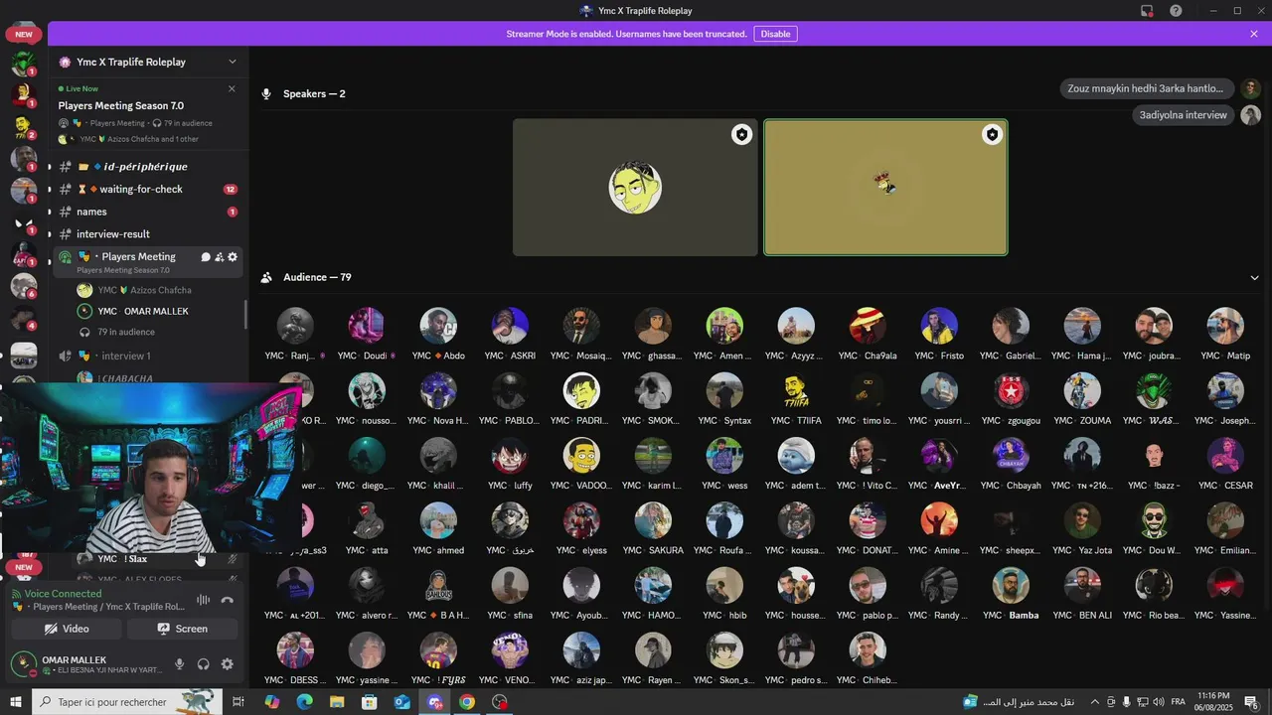Click moderator badge on first speaker tile
Image resolution: width=1272 pixels, height=715 pixels.
pos(741,135)
